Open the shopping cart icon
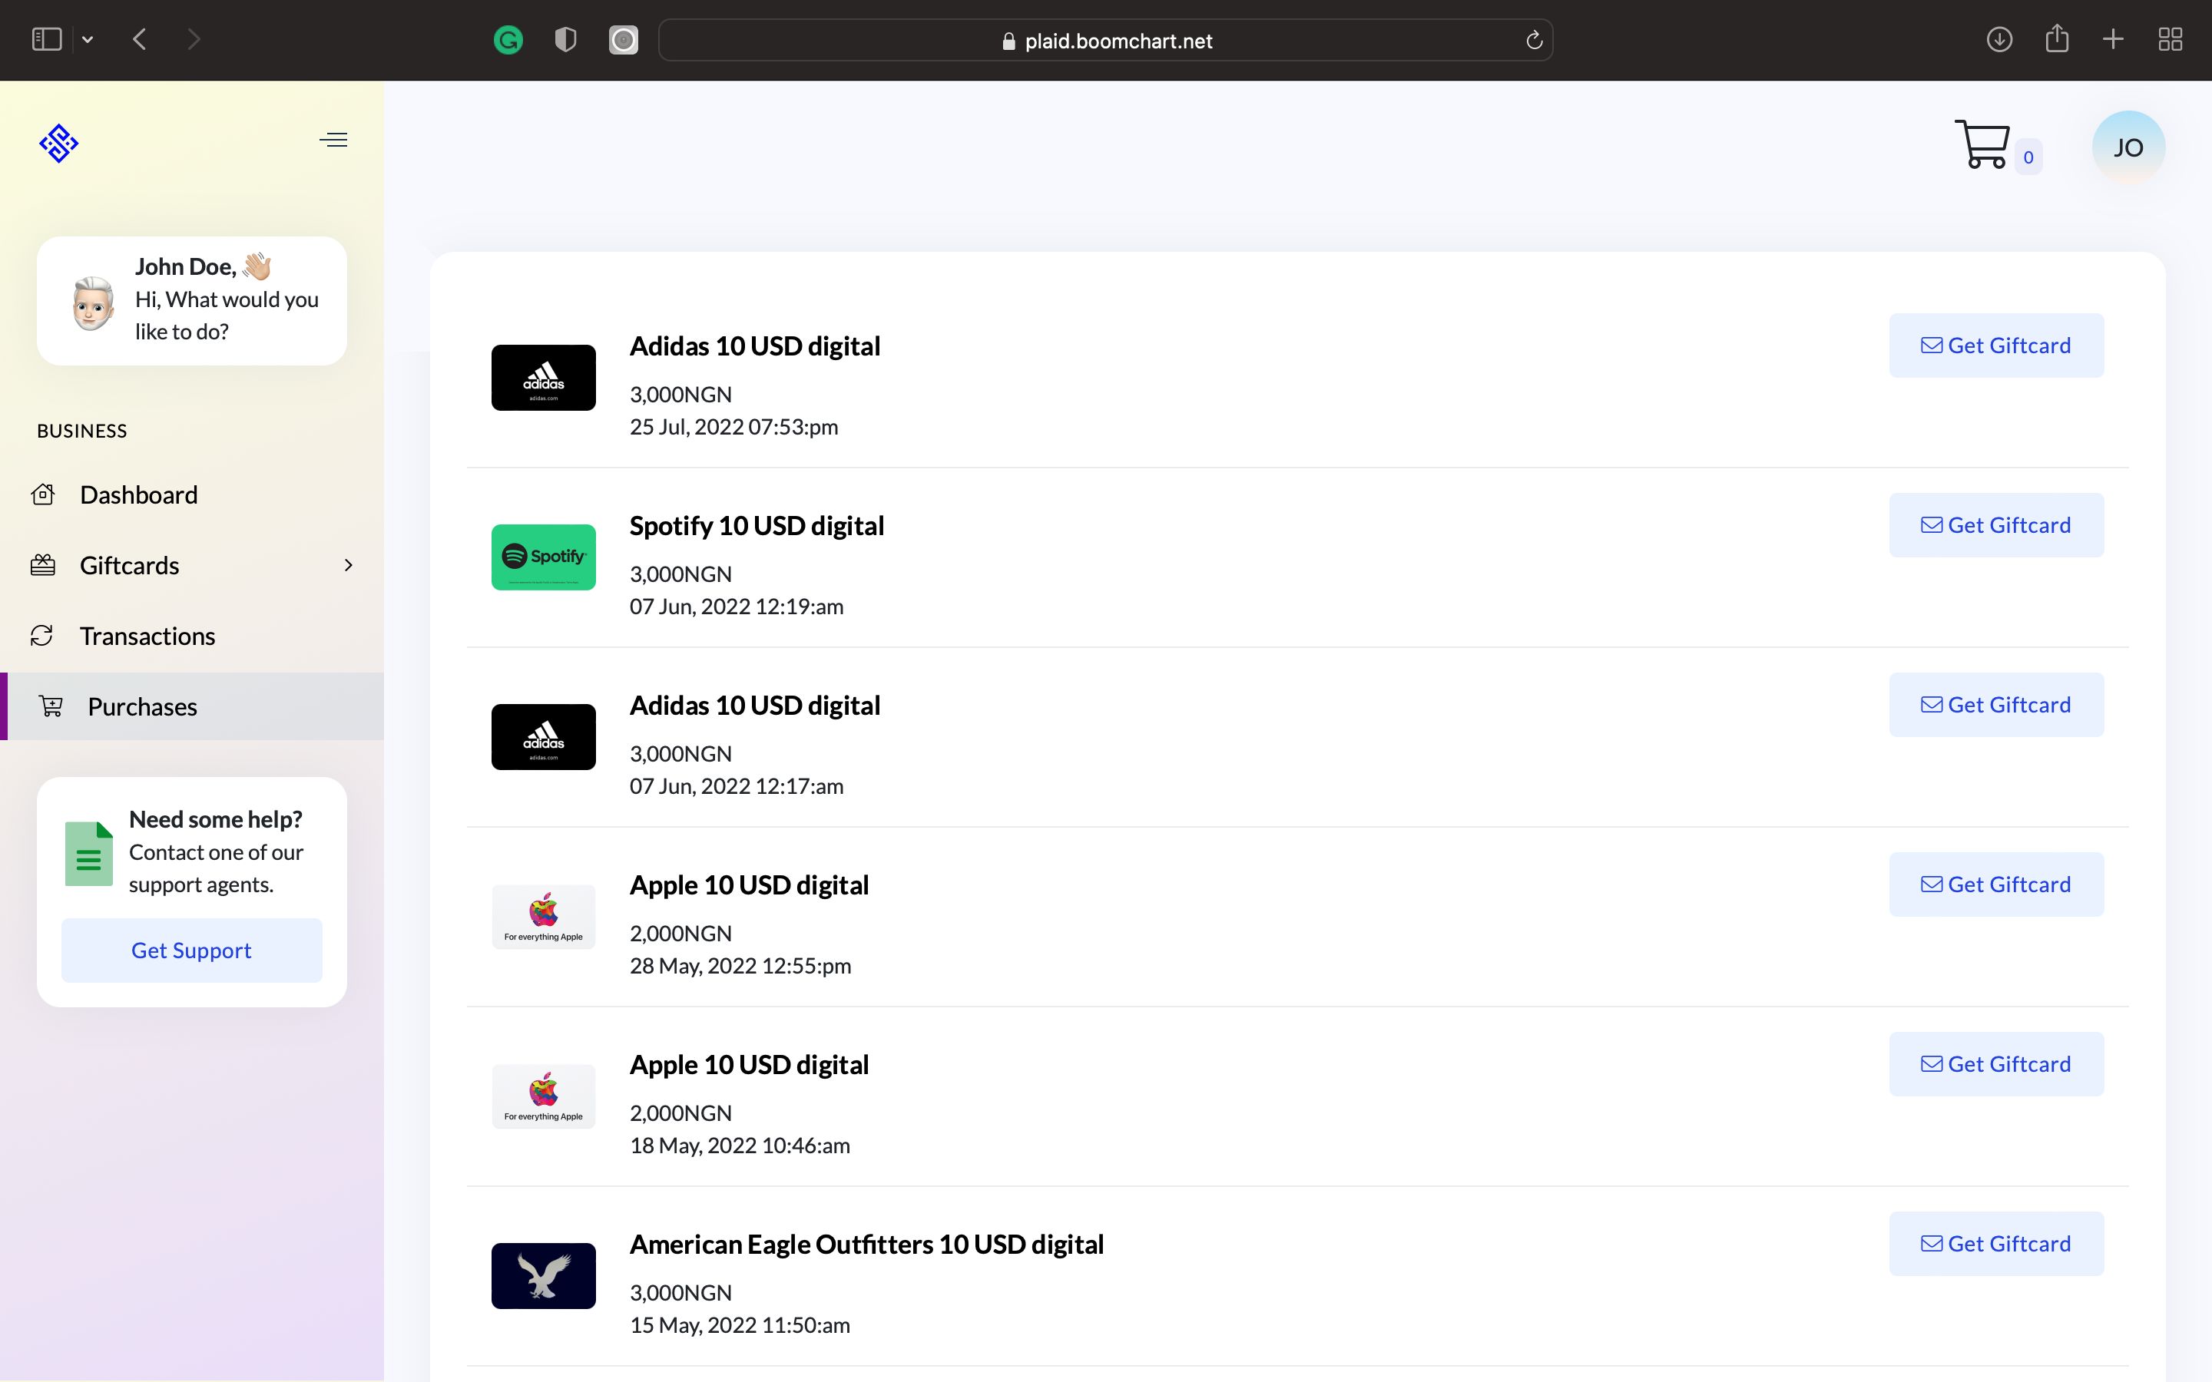This screenshot has height=1382, width=2212. click(x=1982, y=145)
